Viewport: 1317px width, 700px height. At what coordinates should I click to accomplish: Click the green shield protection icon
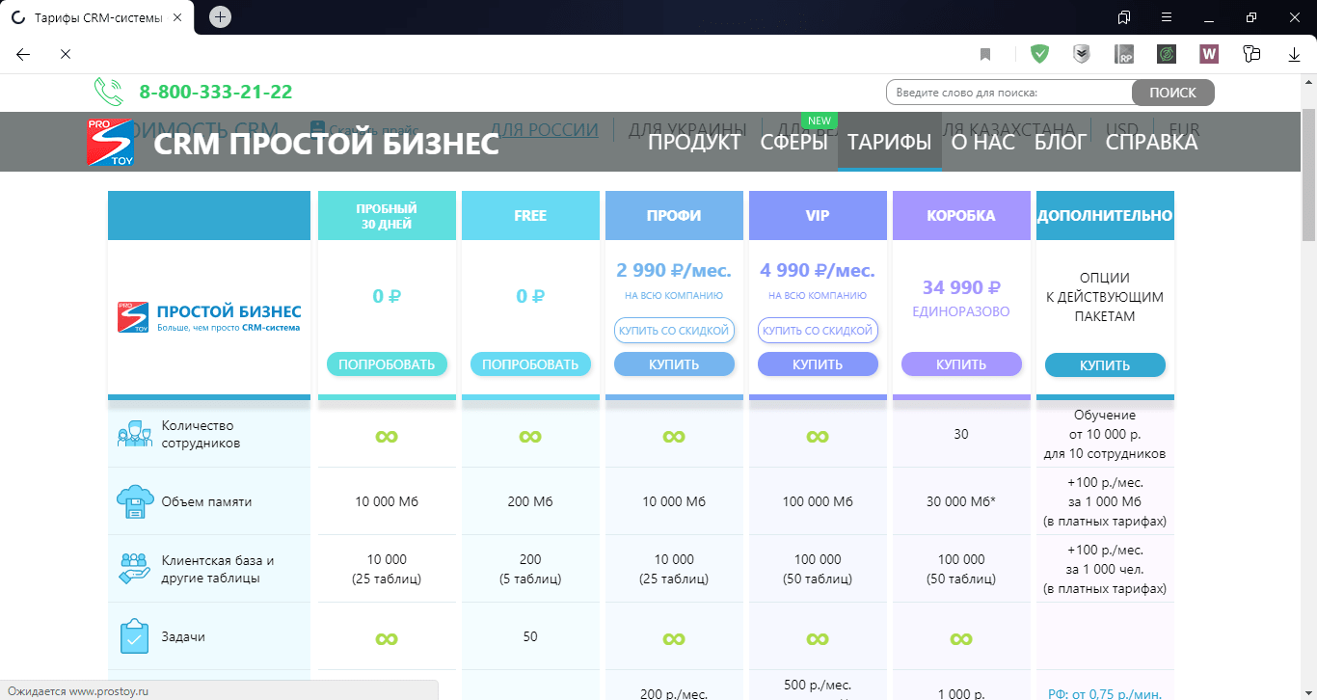(1039, 55)
